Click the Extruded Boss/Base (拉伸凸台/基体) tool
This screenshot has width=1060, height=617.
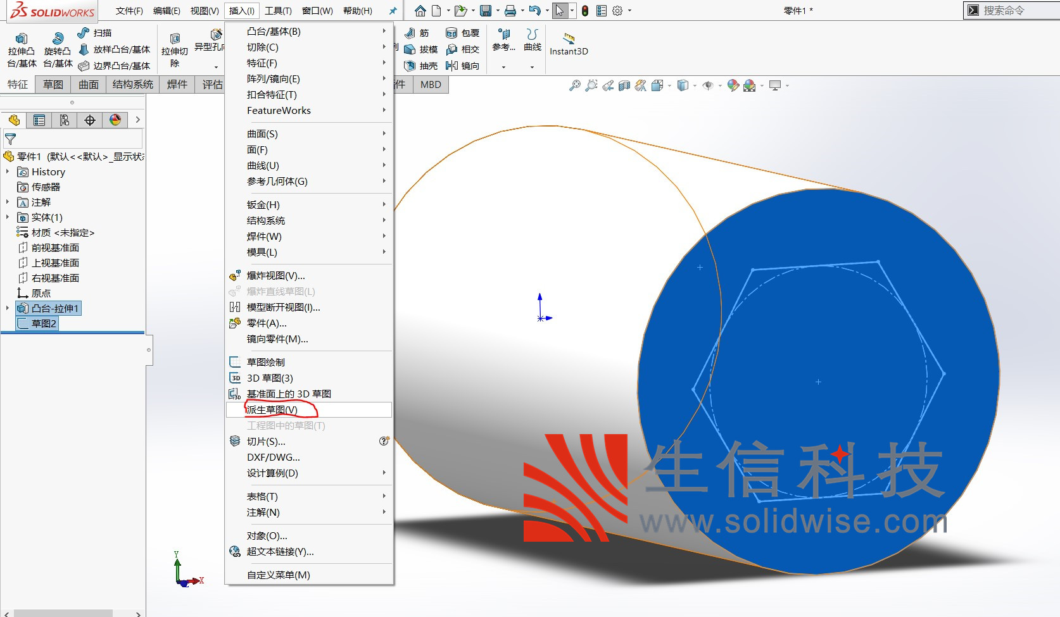tap(22, 49)
